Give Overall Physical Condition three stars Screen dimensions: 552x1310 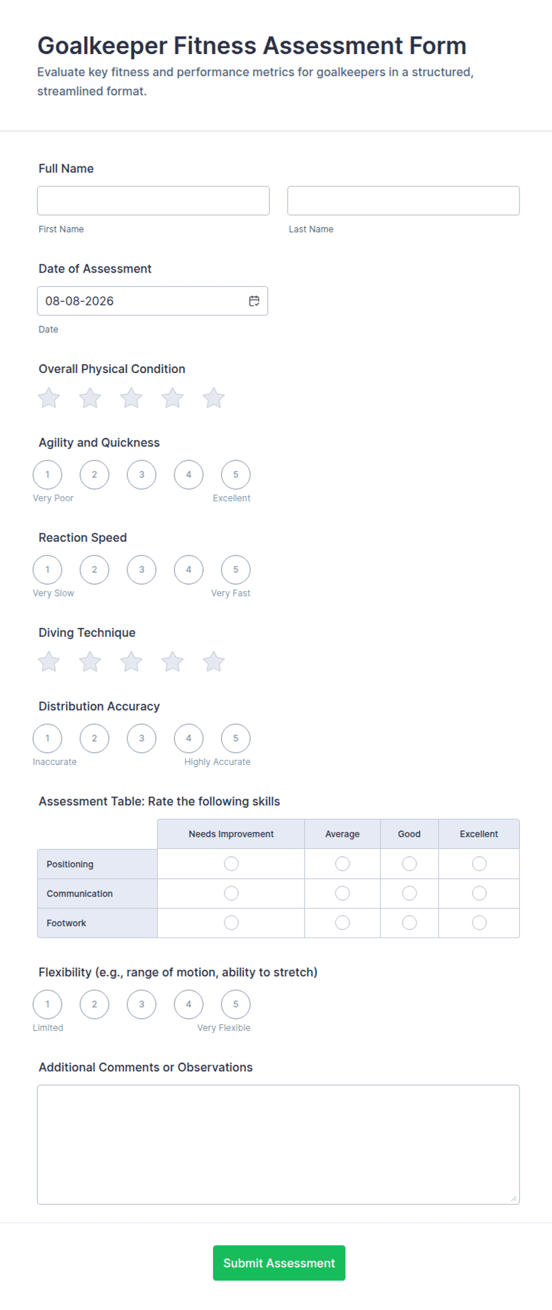[131, 398]
